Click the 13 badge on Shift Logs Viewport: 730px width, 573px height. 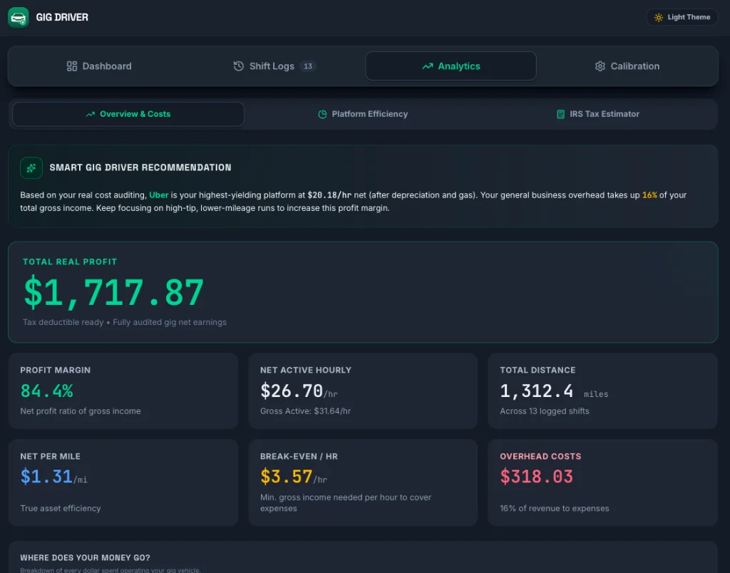(x=308, y=66)
